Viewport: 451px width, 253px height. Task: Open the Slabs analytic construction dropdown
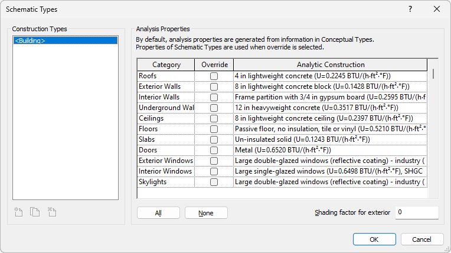click(330, 139)
